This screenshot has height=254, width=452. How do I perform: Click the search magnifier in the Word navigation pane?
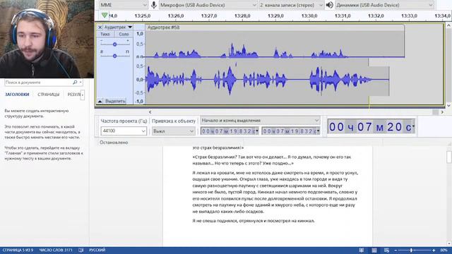75,83
